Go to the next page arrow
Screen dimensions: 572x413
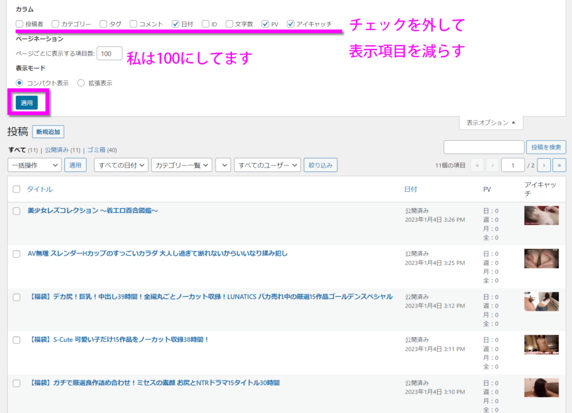544,165
